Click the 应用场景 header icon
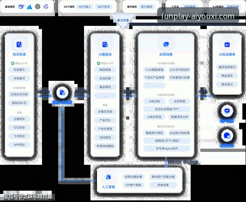 [166, 45]
